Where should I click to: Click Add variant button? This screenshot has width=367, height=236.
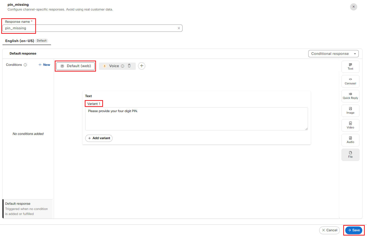click(x=99, y=138)
